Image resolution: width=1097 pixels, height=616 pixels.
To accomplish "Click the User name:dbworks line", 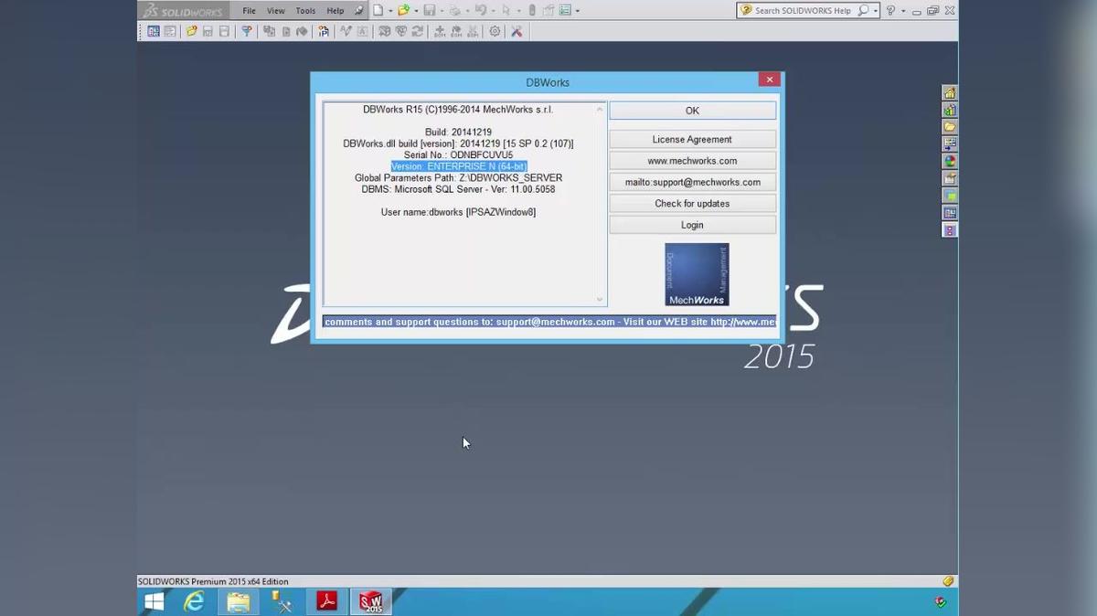I will click(x=459, y=212).
